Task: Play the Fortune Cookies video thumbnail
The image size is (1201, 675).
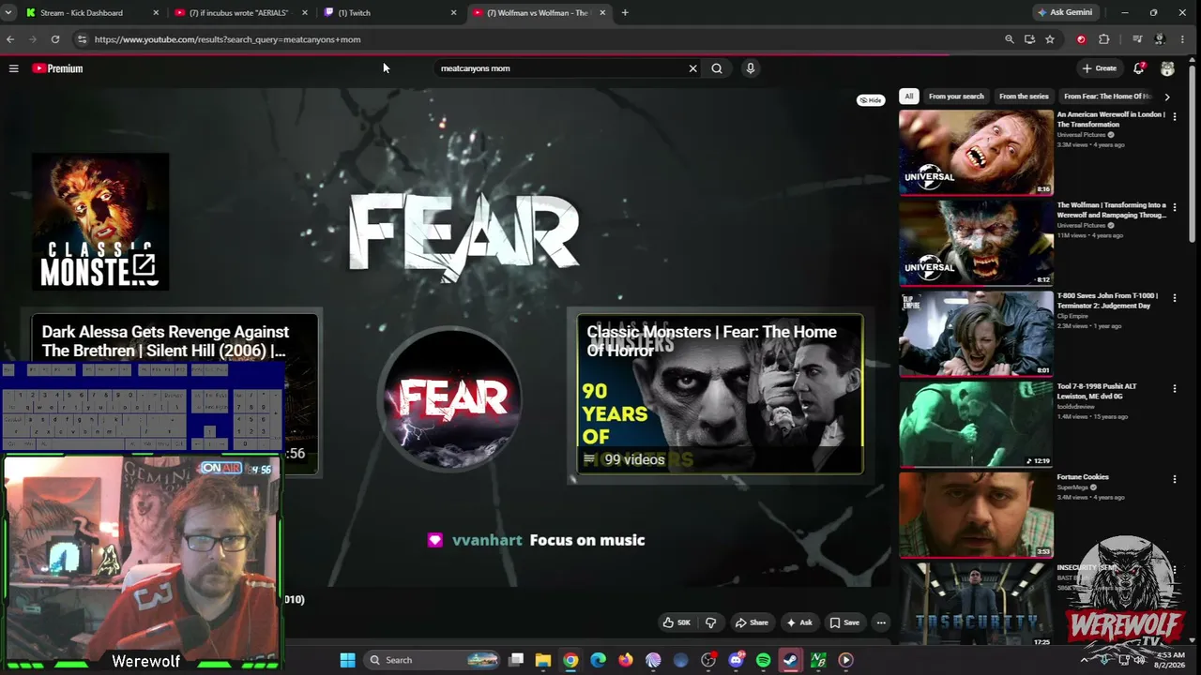Action: click(977, 515)
